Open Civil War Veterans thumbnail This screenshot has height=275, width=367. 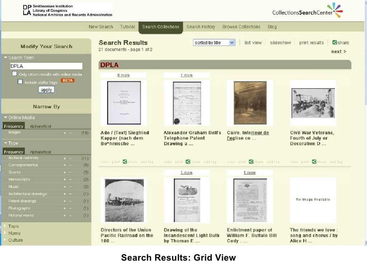(x=313, y=103)
